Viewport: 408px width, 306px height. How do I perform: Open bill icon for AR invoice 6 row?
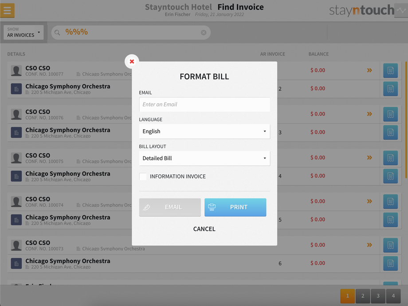[x=390, y=263]
